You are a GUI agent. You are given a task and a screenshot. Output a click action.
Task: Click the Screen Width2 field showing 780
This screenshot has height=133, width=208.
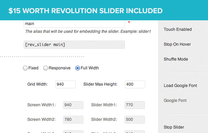pyautogui.click(x=73, y=119)
